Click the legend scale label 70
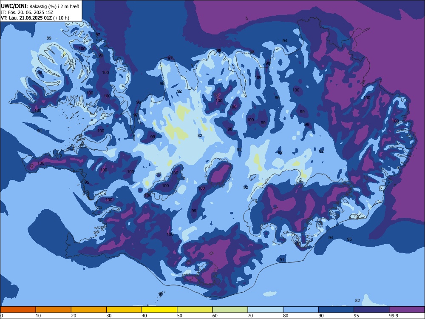Image resolution: width=425 pixels, height=319 pixels. (x=250, y=316)
